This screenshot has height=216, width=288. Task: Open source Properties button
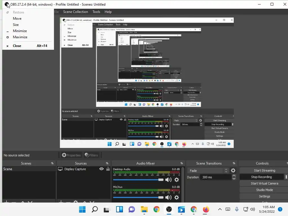coord(71,155)
